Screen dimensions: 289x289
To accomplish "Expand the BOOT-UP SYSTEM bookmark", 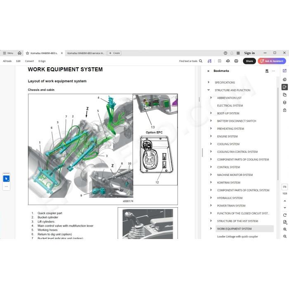I will (211, 113).
